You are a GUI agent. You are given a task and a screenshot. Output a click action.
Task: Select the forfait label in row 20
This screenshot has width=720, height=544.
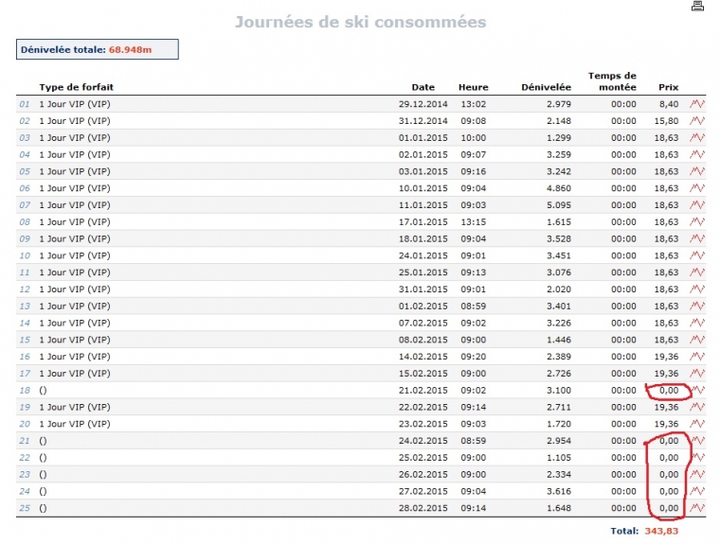point(75,424)
